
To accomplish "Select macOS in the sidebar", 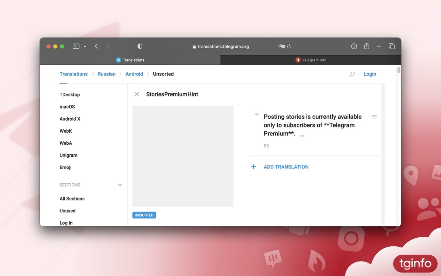I will tap(67, 107).
